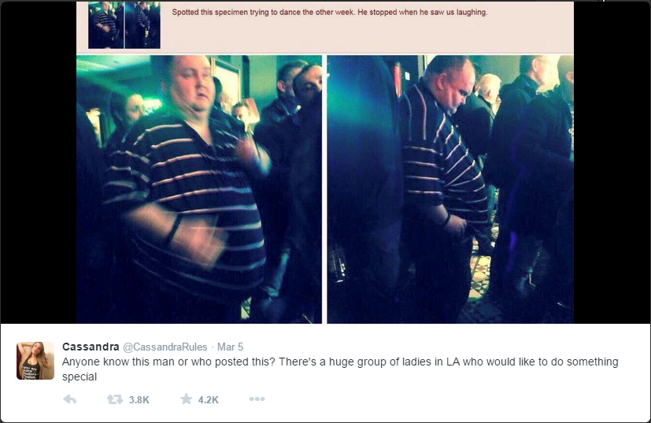Click the 'Spotted this specimen' caption text
The width and height of the screenshot is (651, 423).
(x=330, y=13)
